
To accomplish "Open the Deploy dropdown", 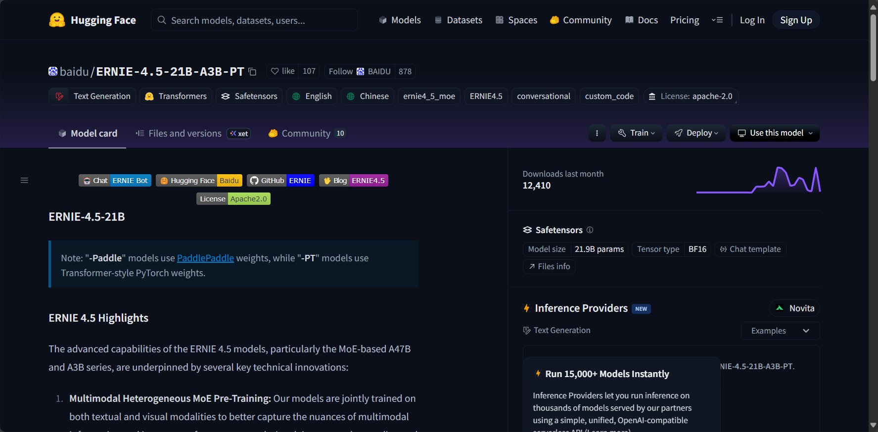I will 696,133.
